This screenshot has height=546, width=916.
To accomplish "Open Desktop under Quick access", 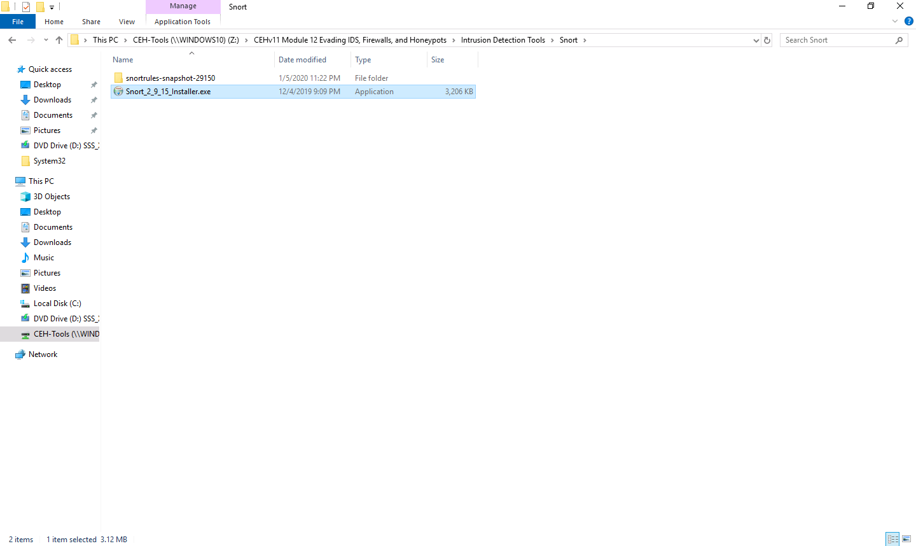I will [x=47, y=85].
